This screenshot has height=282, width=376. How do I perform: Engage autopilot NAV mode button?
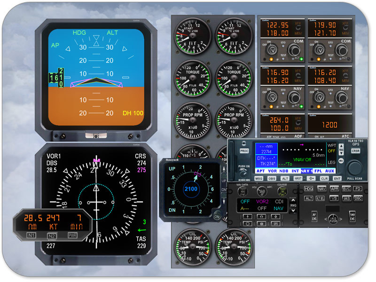coord(321,189)
